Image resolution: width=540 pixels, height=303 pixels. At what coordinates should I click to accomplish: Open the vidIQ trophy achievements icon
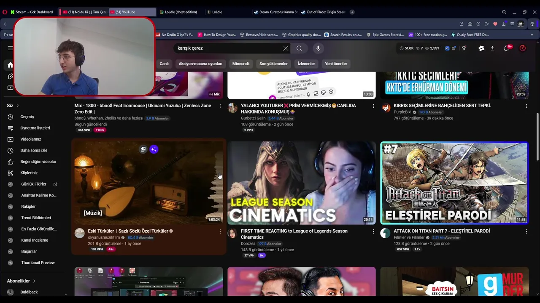(464, 48)
